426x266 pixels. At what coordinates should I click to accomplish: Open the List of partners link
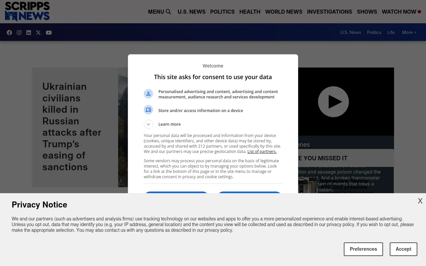(x=262, y=152)
